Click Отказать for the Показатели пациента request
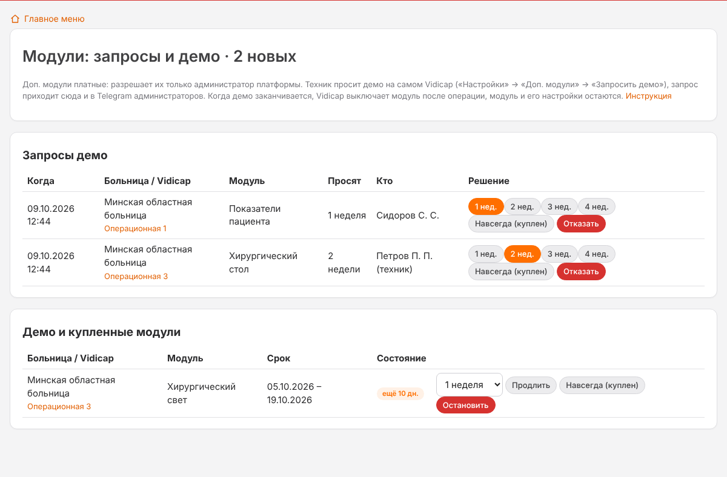The image size is (727, 477). (x=581, y=224)
